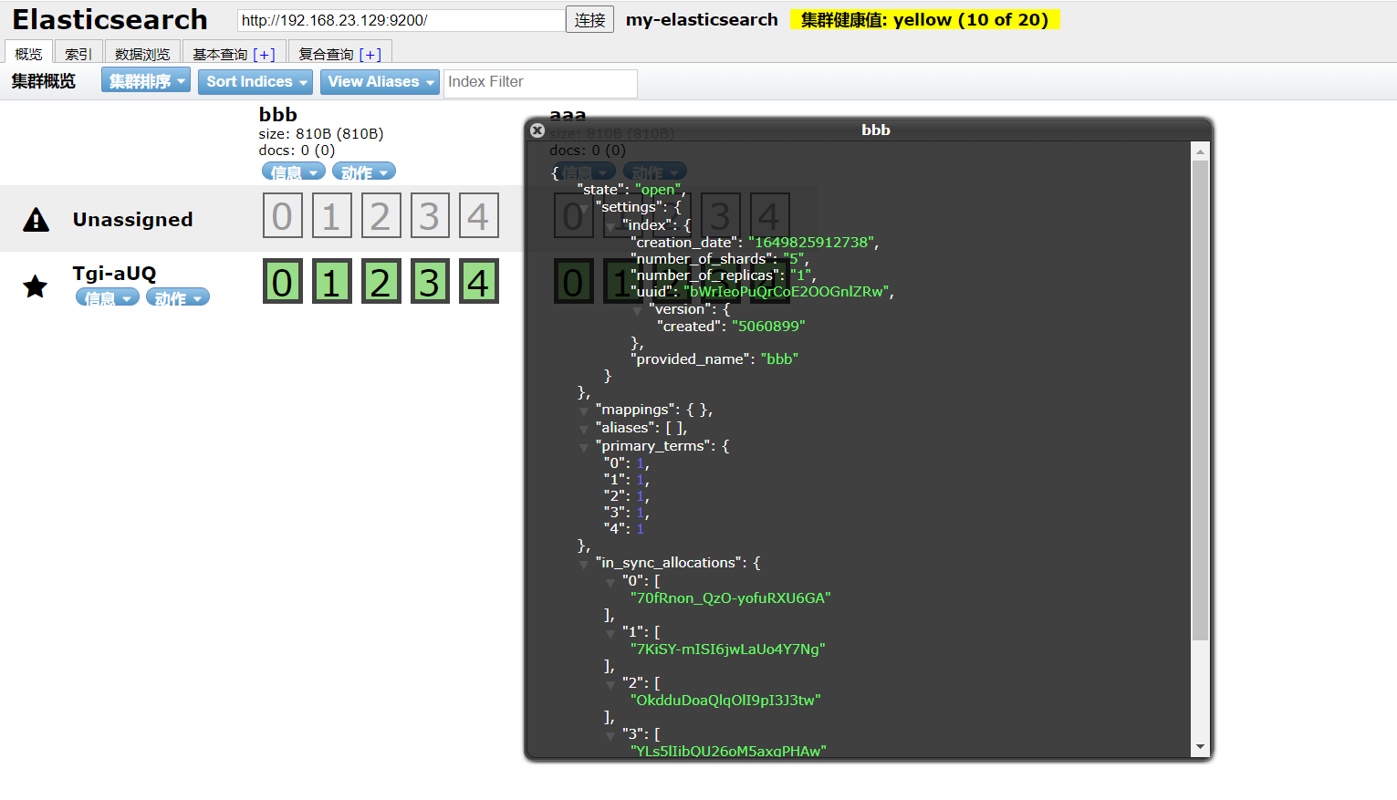Close the bbb info popup
Image resolution: width=1397 pixels, height=800 pixels.
(537, 130)
